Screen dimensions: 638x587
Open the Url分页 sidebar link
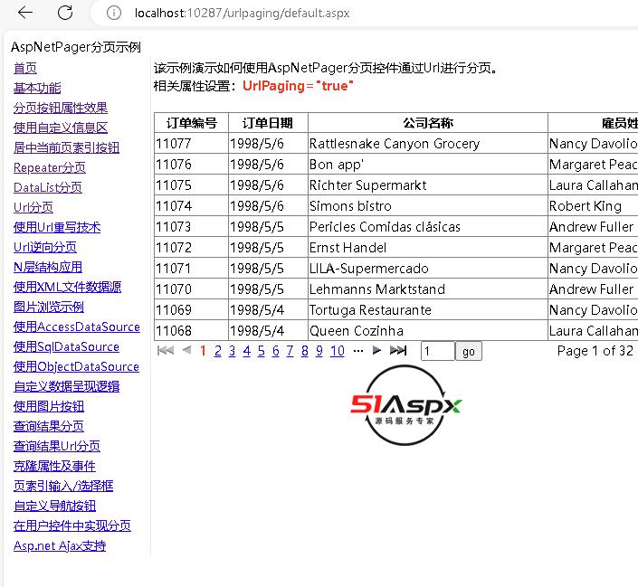pos(33,207)
